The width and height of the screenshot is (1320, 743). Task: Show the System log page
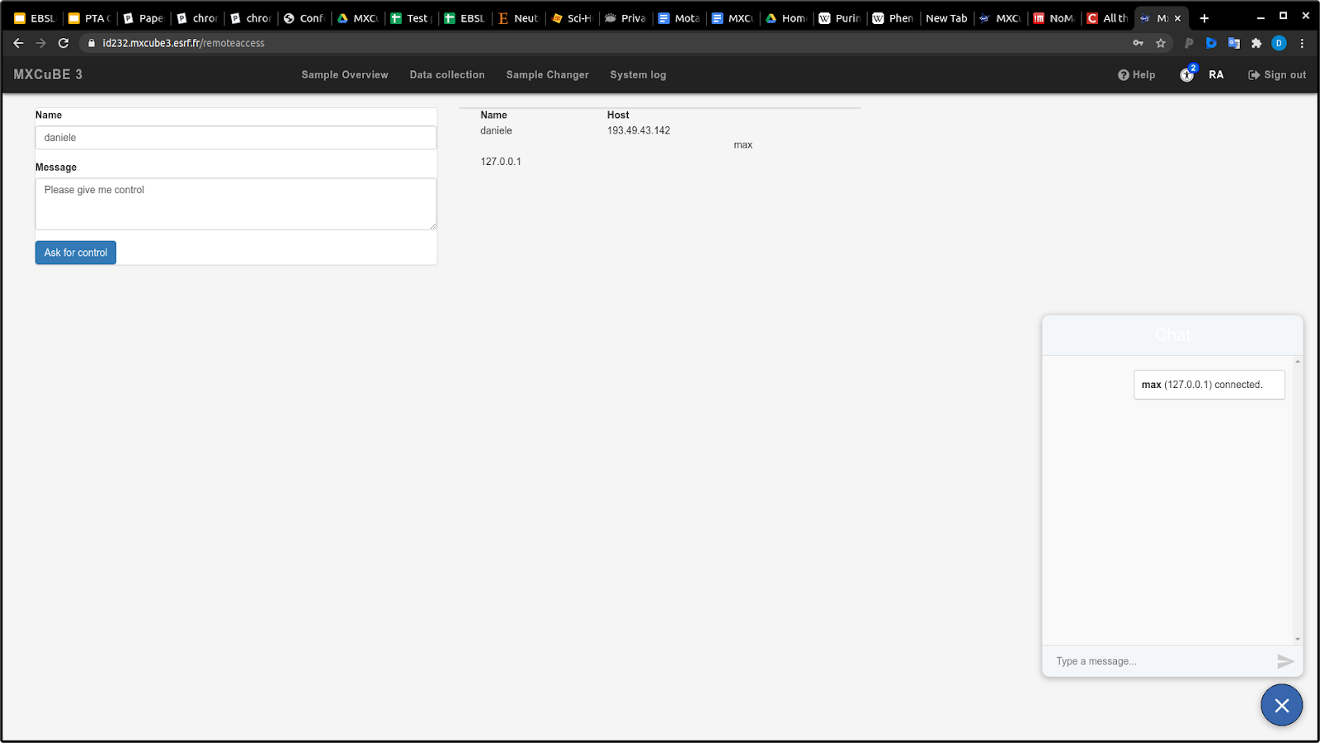[639, 74]
